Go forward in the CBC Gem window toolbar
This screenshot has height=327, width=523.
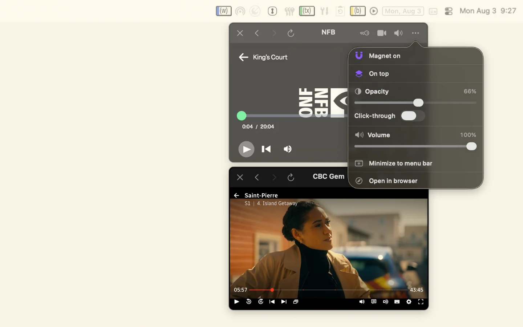[274, 177]
